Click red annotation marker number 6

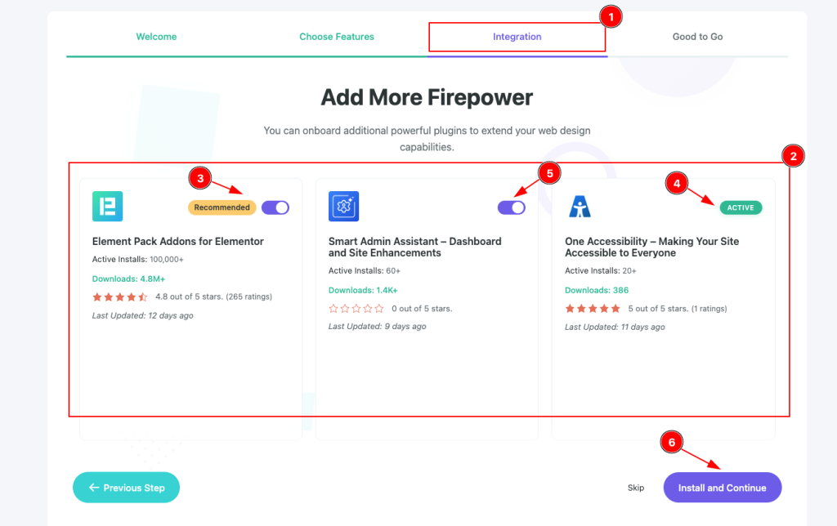671,442
